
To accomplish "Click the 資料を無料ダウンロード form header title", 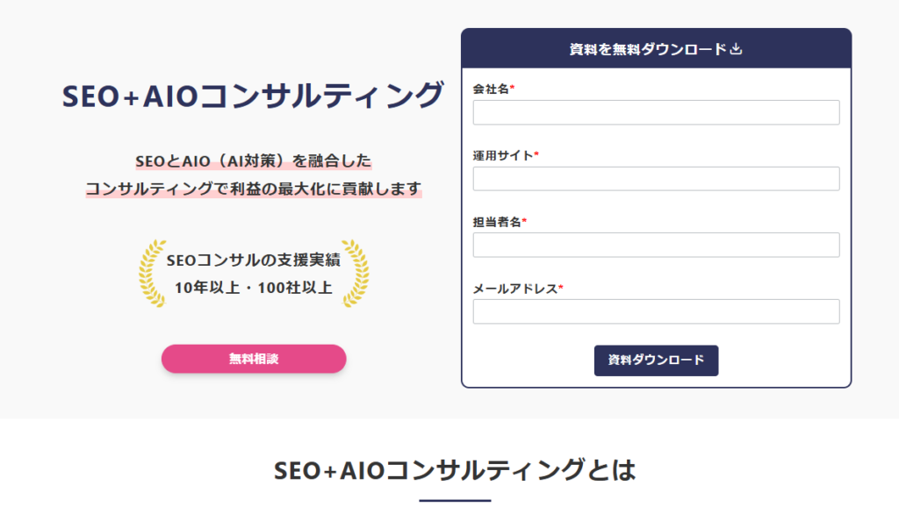I will tap(648, 49).
